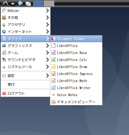Expand the 設定 submenu arrow
Screen dimensions: 129x135
[48, 76]
